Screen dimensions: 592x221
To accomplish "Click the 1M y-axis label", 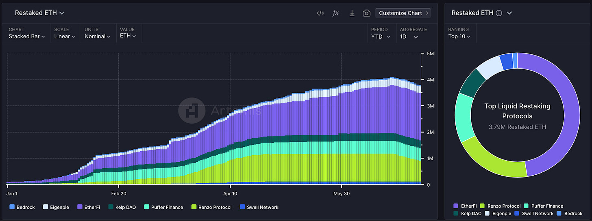I will tap(431, 159).
